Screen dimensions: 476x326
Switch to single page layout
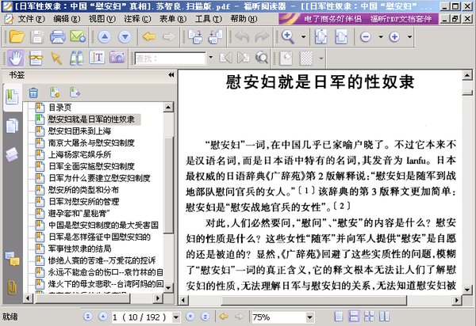pos(339,317)
